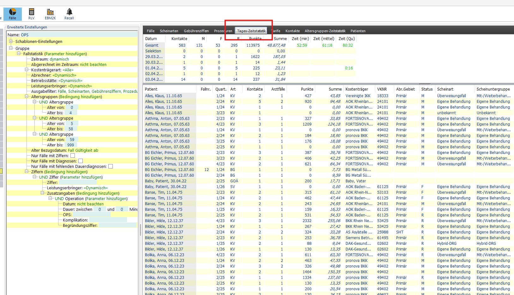The image size is (514, 295).
Task: Toggle 'Nur Fälle mit Diagnosen' checkbox
Action: tap(81, 161)
